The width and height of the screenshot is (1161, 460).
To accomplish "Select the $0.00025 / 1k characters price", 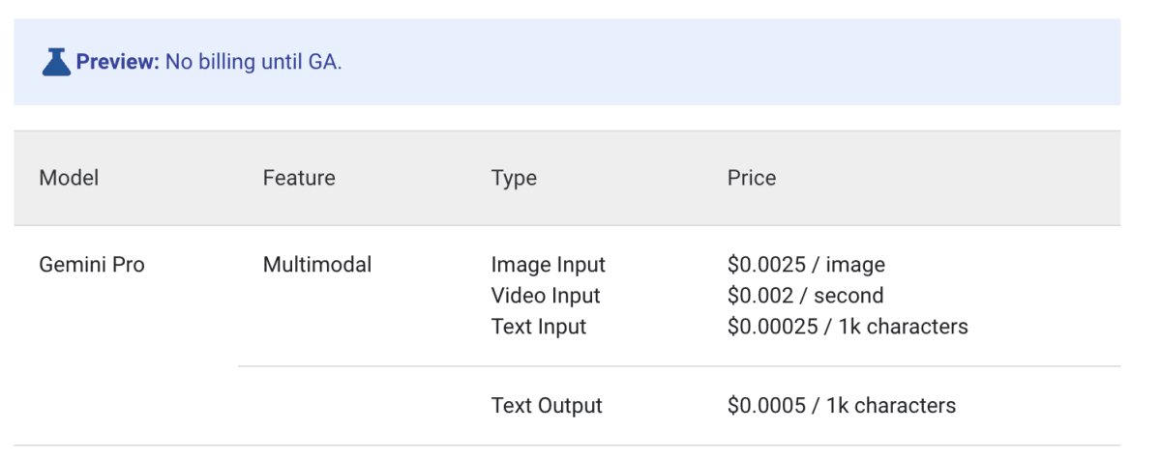I will [x=848, y=327].
